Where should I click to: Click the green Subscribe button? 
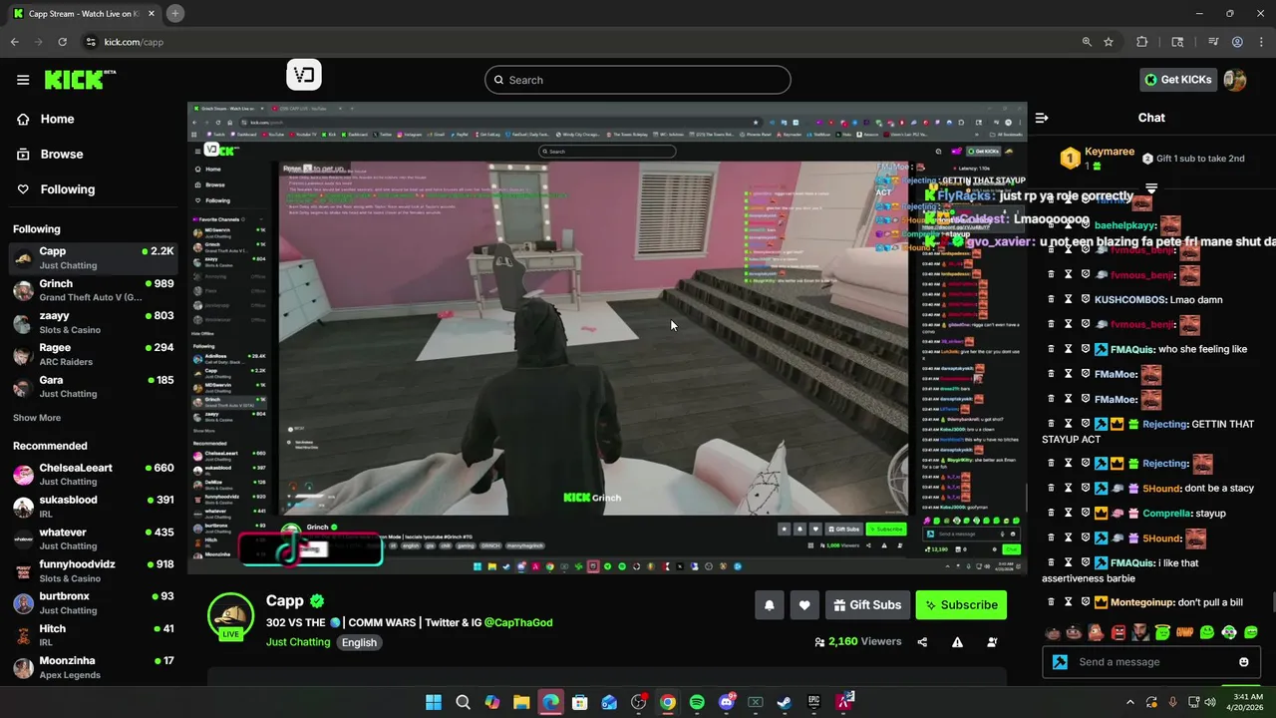pos(961,604)
